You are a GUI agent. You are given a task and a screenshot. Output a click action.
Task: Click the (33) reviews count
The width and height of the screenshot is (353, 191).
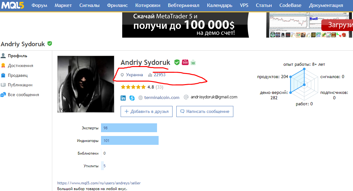[x=159, y=87]
